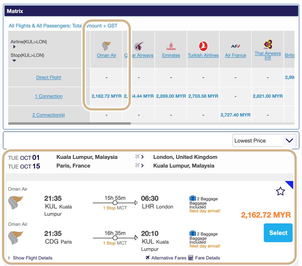Click the 20:10 KUL arrival time

(150, 234)
